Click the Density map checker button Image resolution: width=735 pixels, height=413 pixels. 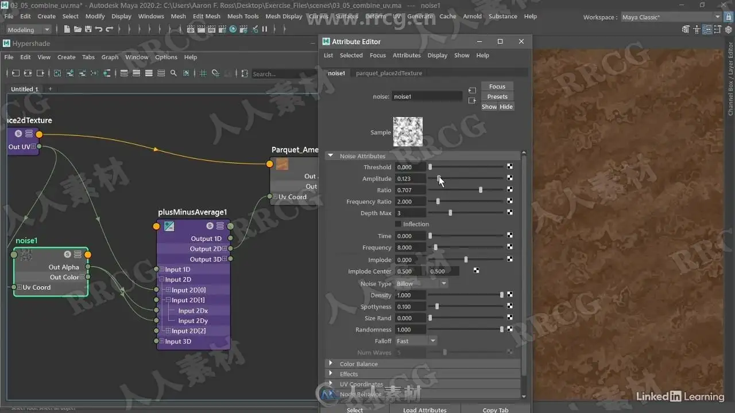click(509, 295)
